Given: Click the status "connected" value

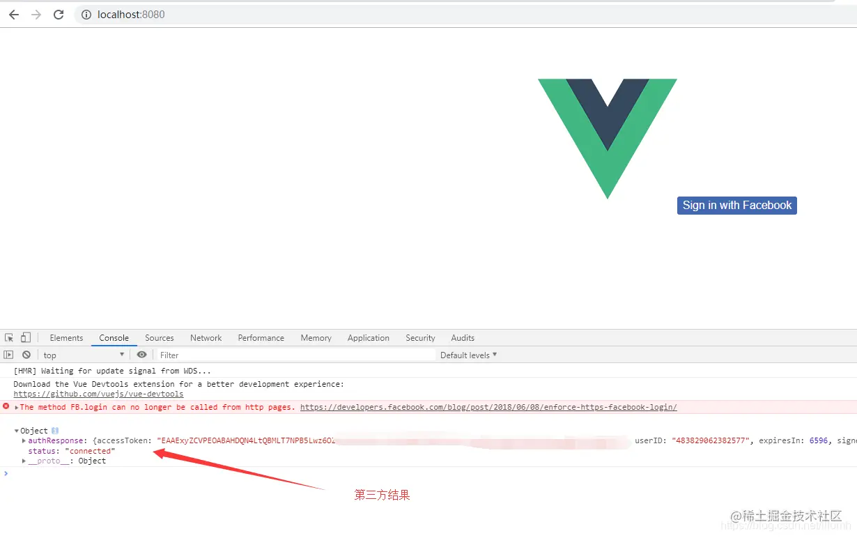Looking at the screenshot, I should (x=90, y=451).
